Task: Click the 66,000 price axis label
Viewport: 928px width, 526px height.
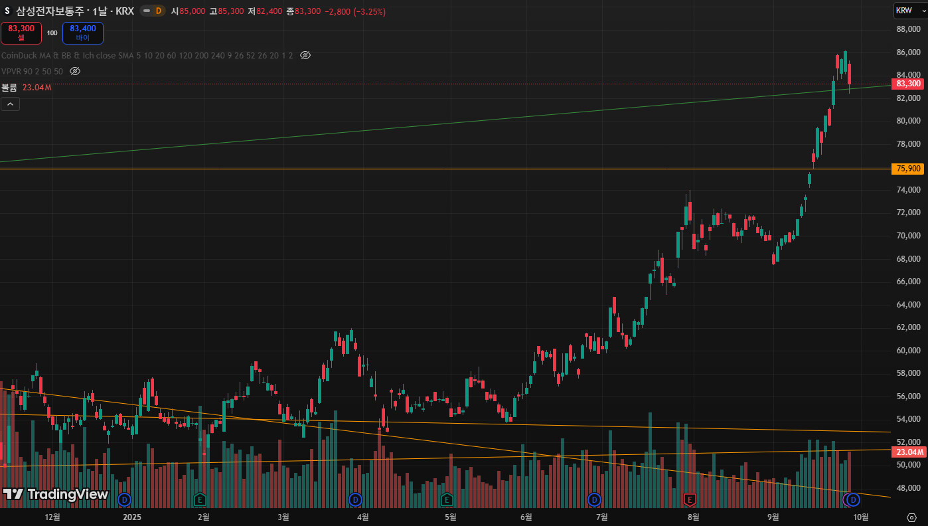Action: tap(908, 282)
